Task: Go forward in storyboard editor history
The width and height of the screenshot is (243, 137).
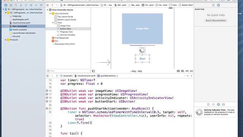Action: pyautogui.click(x=57, y=5)
